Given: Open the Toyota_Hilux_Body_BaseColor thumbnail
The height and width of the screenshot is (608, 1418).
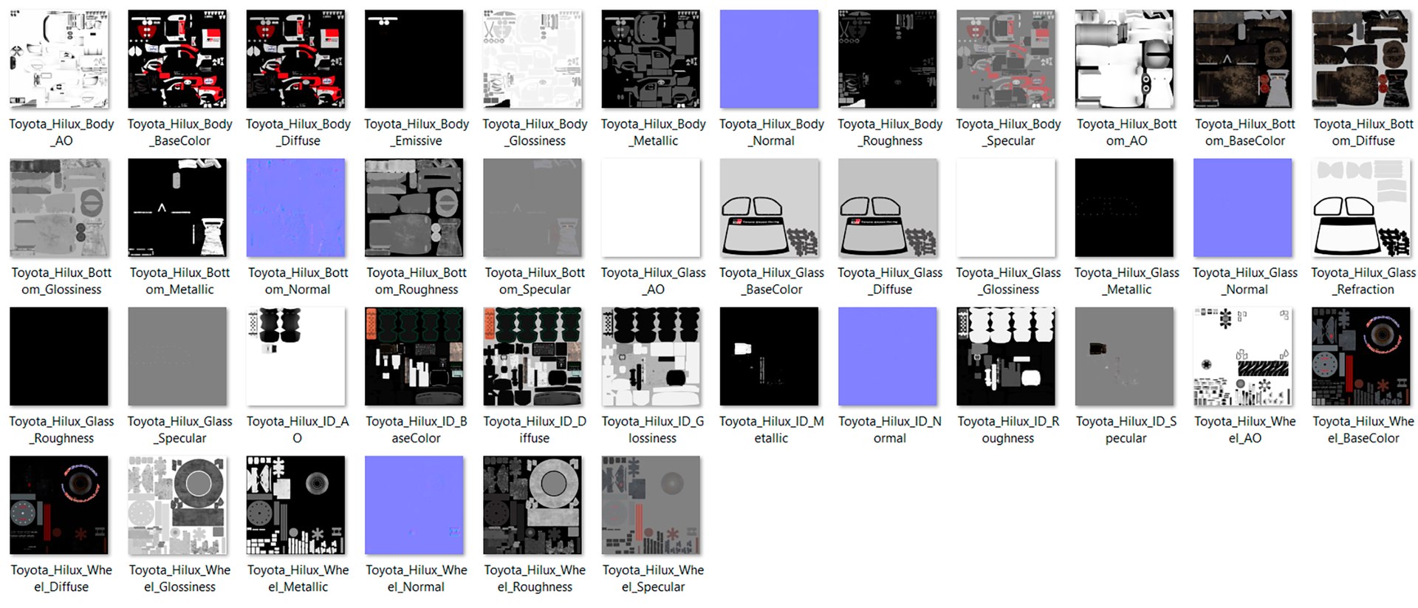Looking at the screenshot, I should point(177,59).
